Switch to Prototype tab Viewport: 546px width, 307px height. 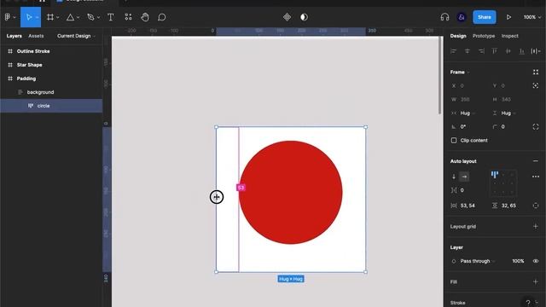tap(484, 36)
